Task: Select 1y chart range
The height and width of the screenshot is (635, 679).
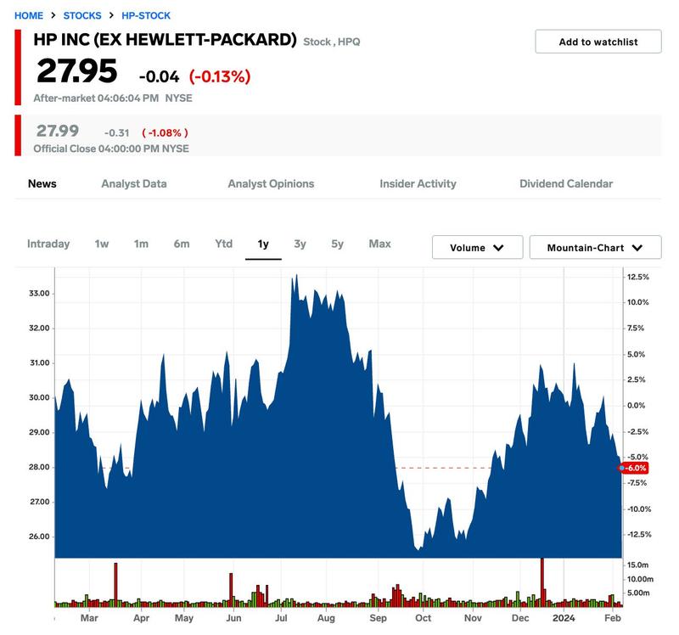Action: tap(263, 244)
